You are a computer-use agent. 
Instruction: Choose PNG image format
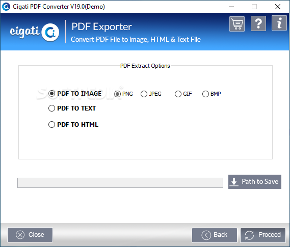[x=123, y=94]
